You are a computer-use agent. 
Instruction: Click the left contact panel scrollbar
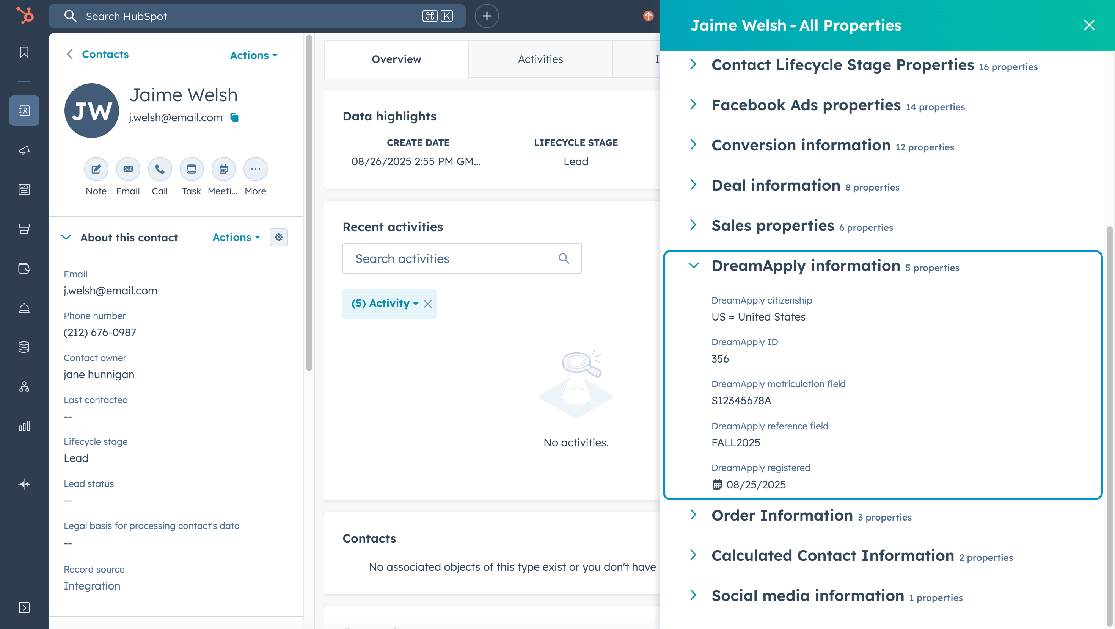point(309,203)
